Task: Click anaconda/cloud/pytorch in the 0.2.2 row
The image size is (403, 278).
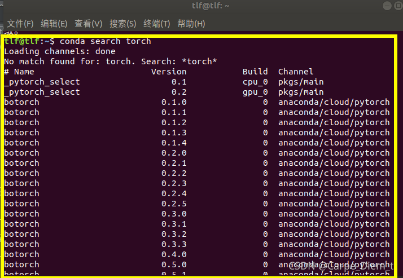Action: pos(334,173)
